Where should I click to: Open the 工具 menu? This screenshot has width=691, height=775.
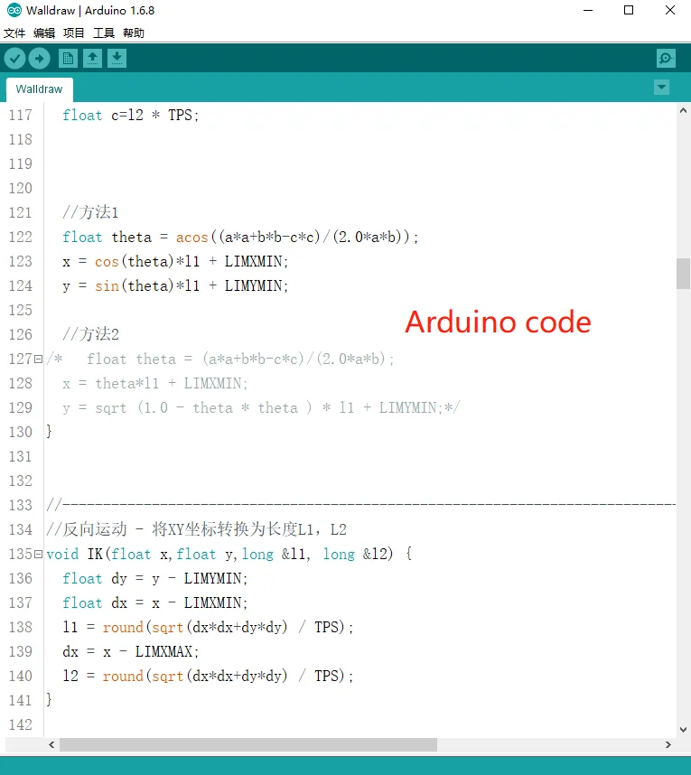[104, 33]
